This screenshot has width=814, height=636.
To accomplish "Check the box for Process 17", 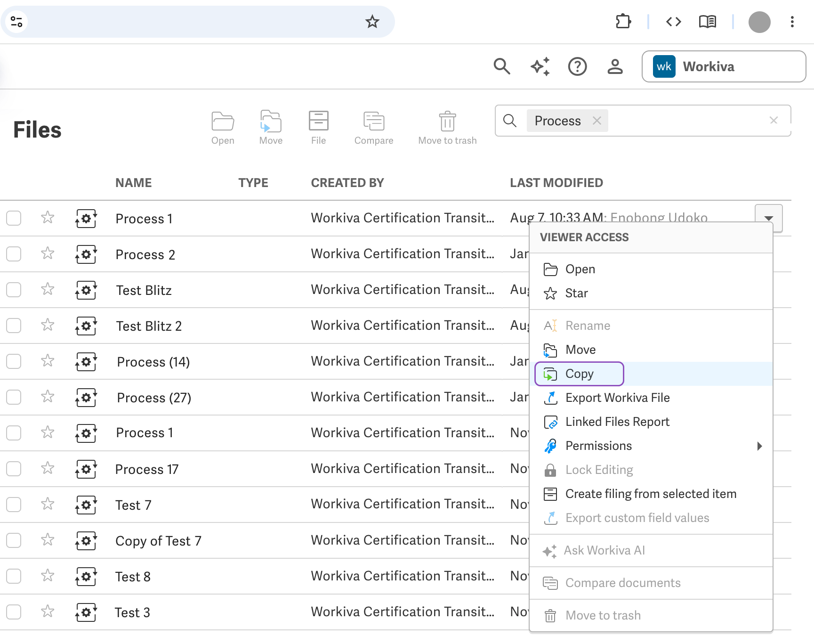I will (14, 469).
